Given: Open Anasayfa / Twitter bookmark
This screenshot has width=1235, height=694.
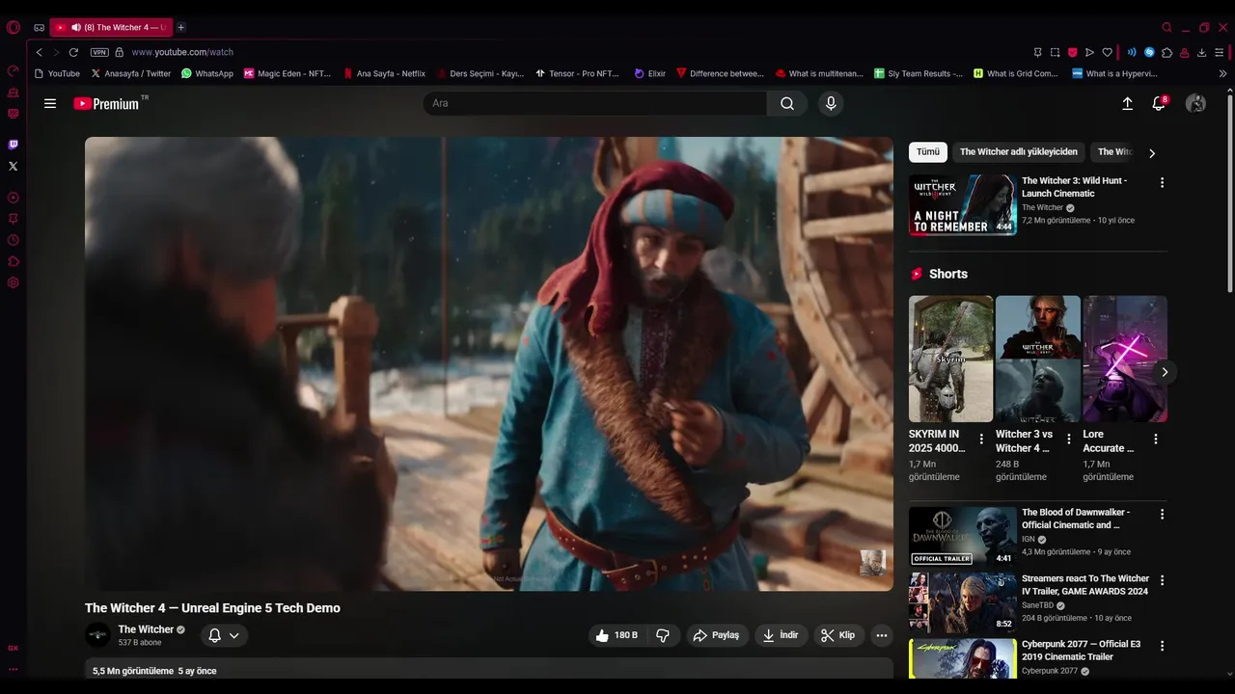Looking at the screenshot, I should tap(131, 73).
